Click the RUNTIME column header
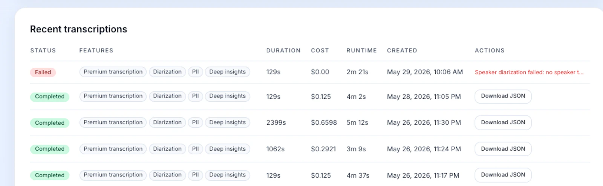The image size is (603, 186). (x=362, y=50)
